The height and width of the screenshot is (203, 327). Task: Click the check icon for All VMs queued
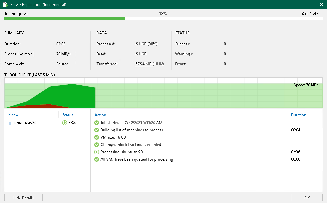click(96, 159)
